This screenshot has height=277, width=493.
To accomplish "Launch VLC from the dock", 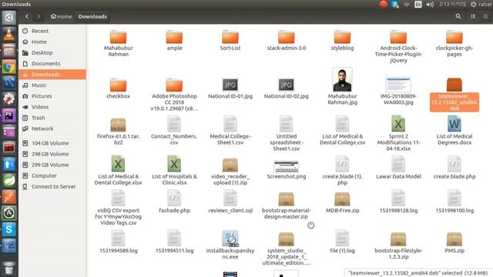I will (8, 34).
